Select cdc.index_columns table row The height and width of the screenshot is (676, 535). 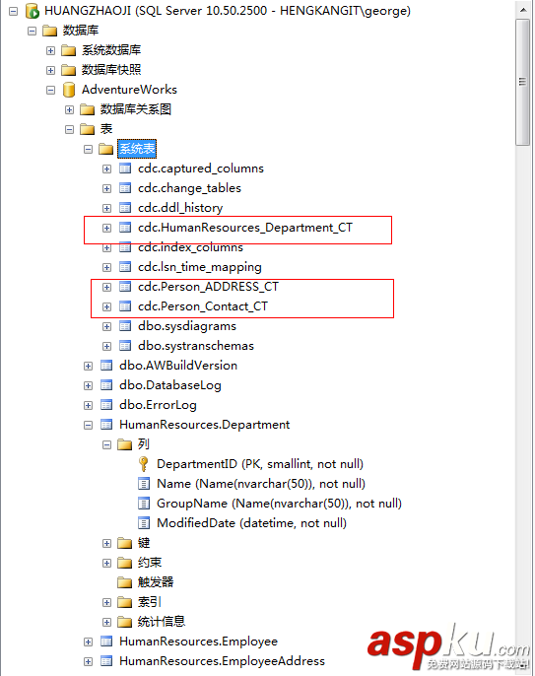[190, 248]
